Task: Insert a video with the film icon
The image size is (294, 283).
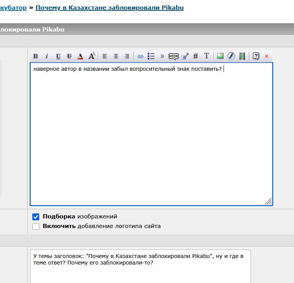Action: [x=242, y=56]
